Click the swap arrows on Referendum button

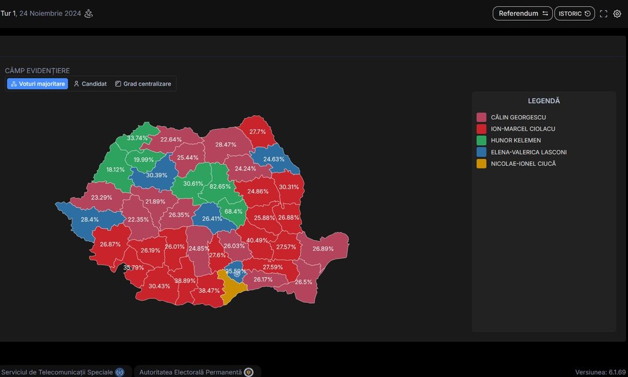point(545,14)
